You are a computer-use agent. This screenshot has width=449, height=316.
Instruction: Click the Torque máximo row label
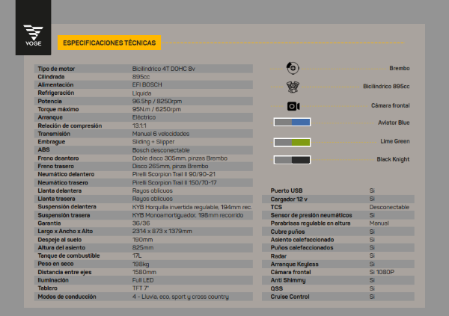pyautogui.click(x=58, y=109)
